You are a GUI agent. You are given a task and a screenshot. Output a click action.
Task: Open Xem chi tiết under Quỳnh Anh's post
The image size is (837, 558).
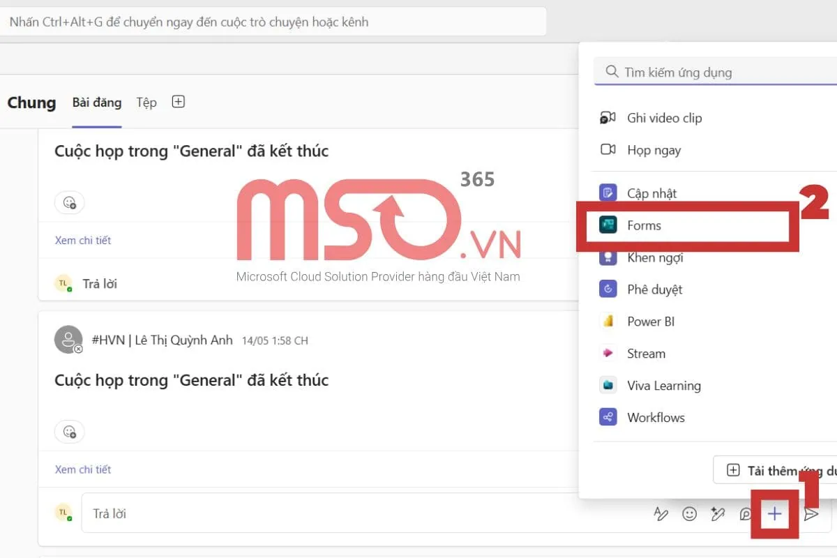83,469
